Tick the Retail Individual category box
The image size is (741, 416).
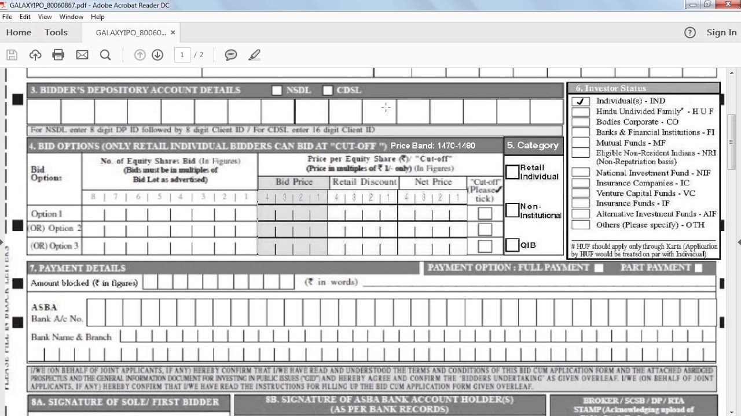[512, 172]
